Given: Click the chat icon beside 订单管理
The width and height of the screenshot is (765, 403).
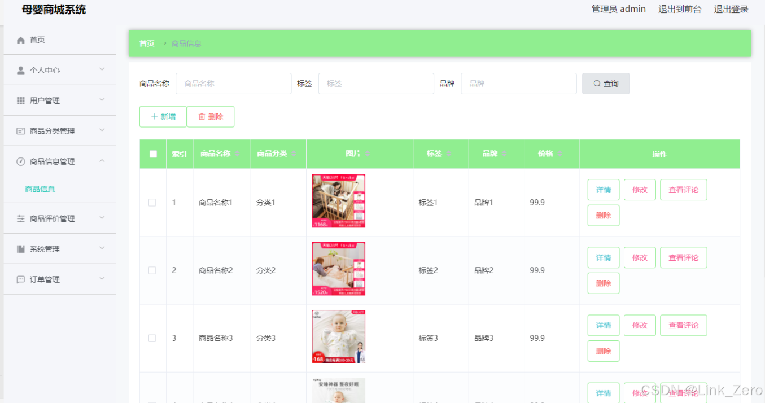Looking at the screenshot, I should (20, 279).
